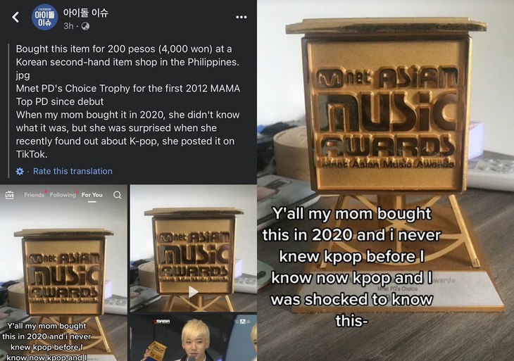Open the TikTok trophy caption thumbnail
The height and width of the screenshot is (361, 514).
tap(63, 273)
